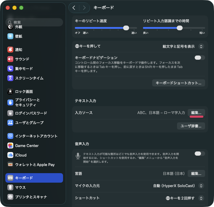This screenshot has width=214, height=207.
Task: Select the サウンド speaker icon
Action: coord(10,59)
